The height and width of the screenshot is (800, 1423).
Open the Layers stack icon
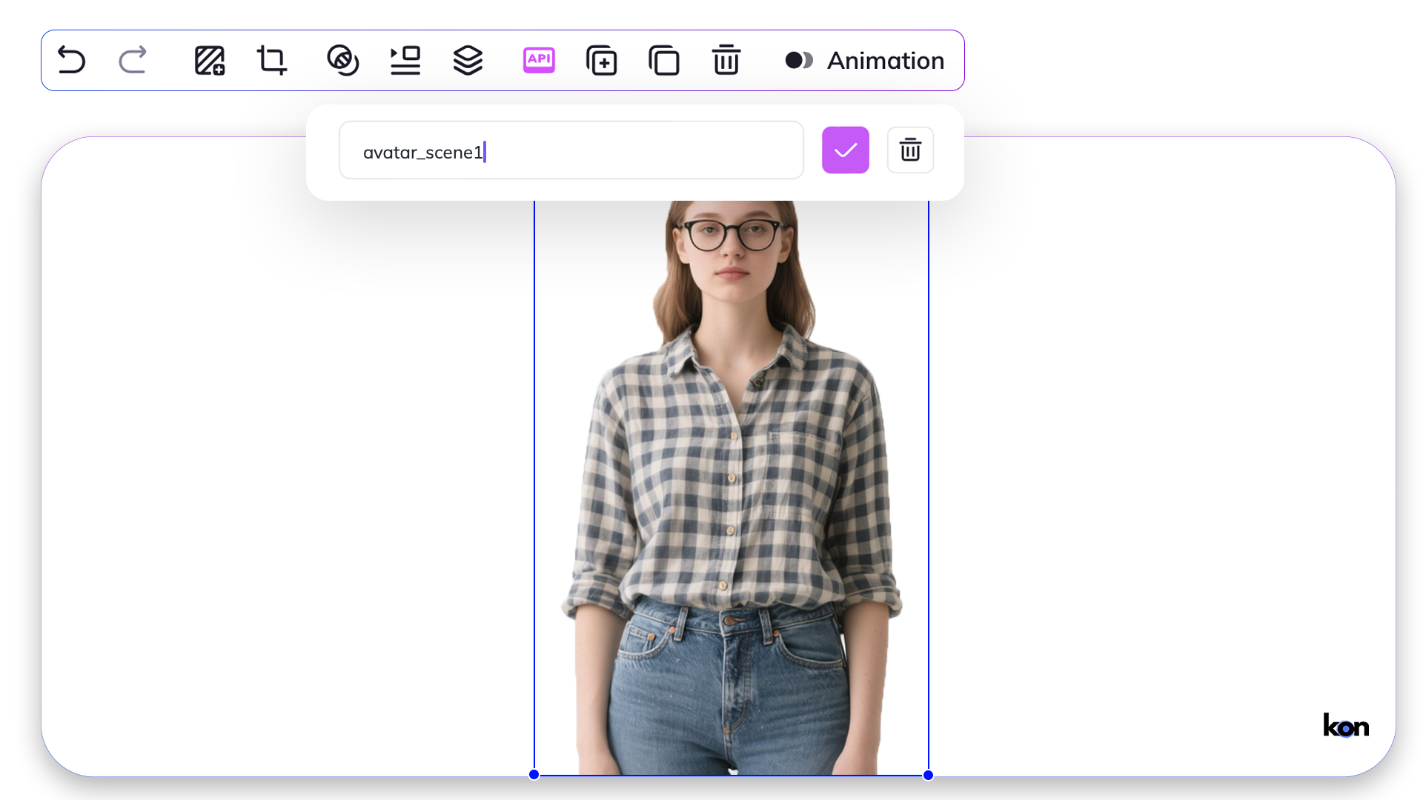[x=468, y=60]
